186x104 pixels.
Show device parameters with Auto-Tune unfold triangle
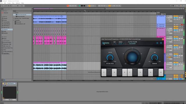click(5, 83)
